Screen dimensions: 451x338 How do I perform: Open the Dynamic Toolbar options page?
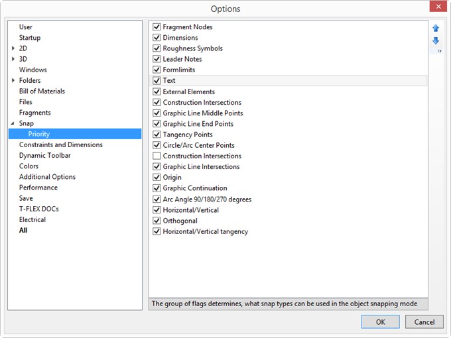point(45,156)
